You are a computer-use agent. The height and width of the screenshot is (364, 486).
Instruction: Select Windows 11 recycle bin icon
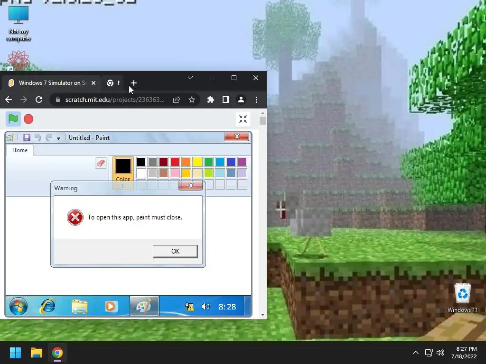[462, 298]
